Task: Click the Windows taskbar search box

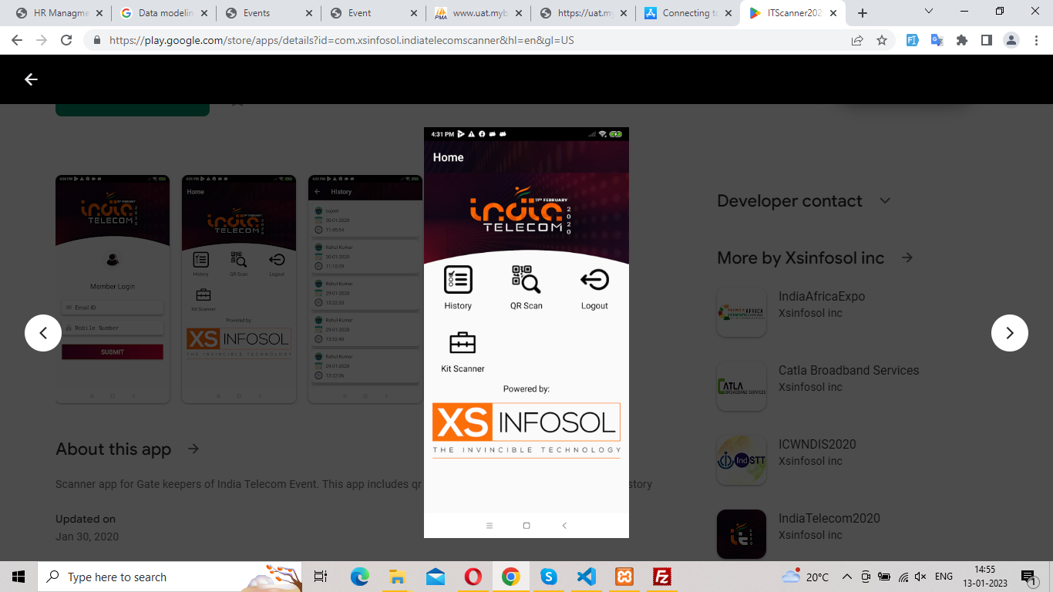Action: [146, 577]
